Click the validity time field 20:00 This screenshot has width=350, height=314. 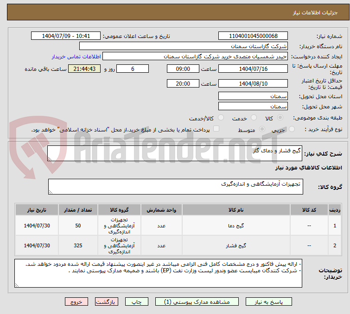[183, 84]
